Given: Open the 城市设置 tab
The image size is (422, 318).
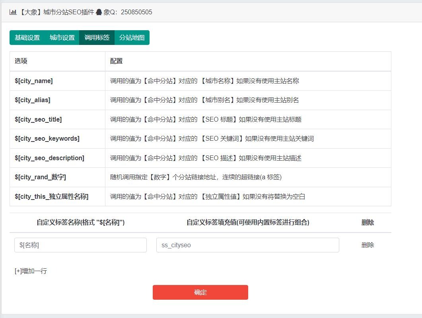Looking at the screenshot, I should [x=62, y=38].
